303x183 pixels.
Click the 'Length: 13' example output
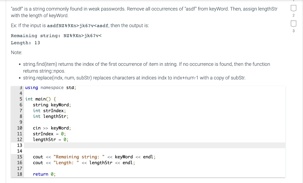[x=25, y=43]
